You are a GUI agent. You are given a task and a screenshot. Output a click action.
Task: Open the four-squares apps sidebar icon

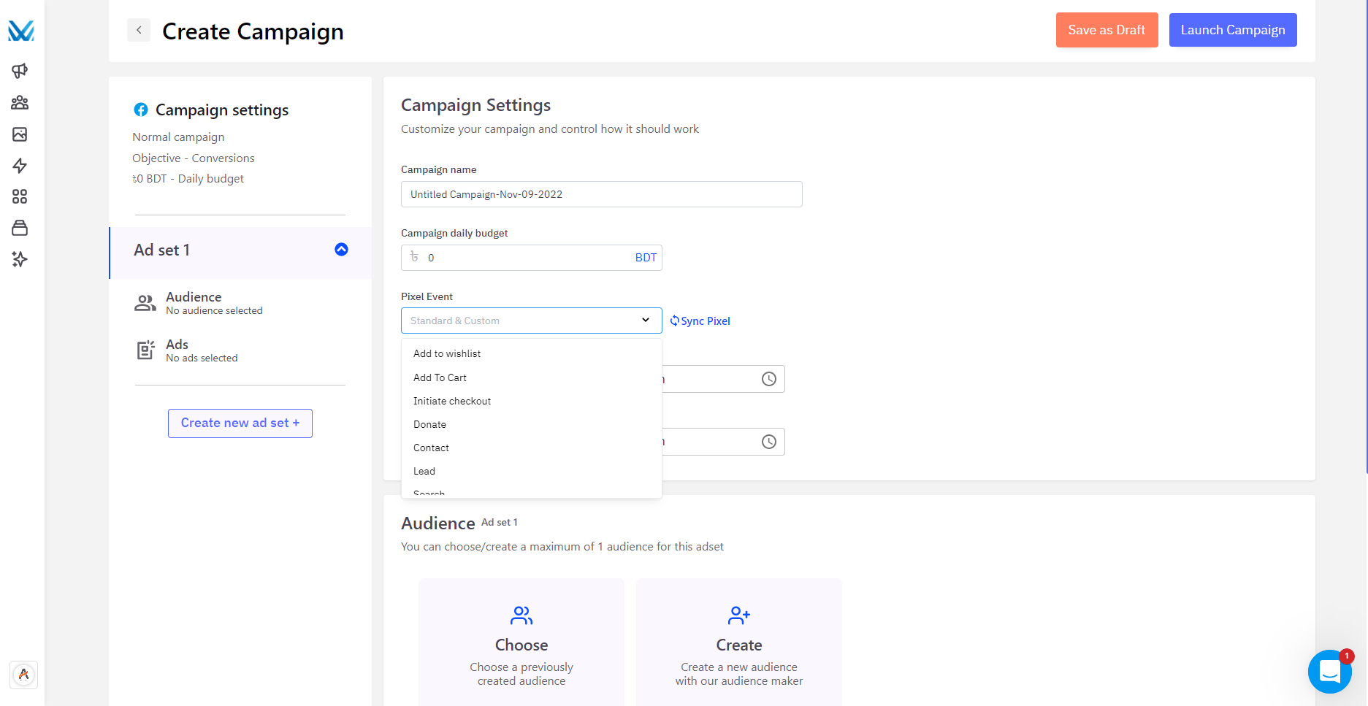(x=20, y=196)
